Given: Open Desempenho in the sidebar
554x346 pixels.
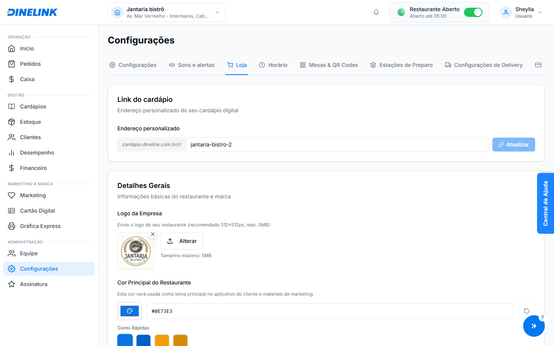Looking at the screenshot, I should (x=49, y=153).
